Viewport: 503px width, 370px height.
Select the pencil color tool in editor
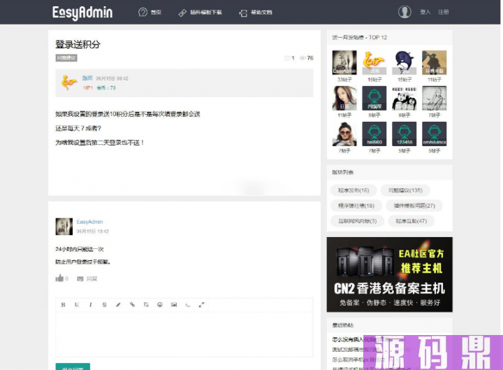point(118,304)
